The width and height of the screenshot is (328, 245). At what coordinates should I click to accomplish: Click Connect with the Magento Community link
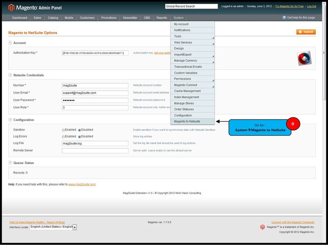tap(293, 222)
